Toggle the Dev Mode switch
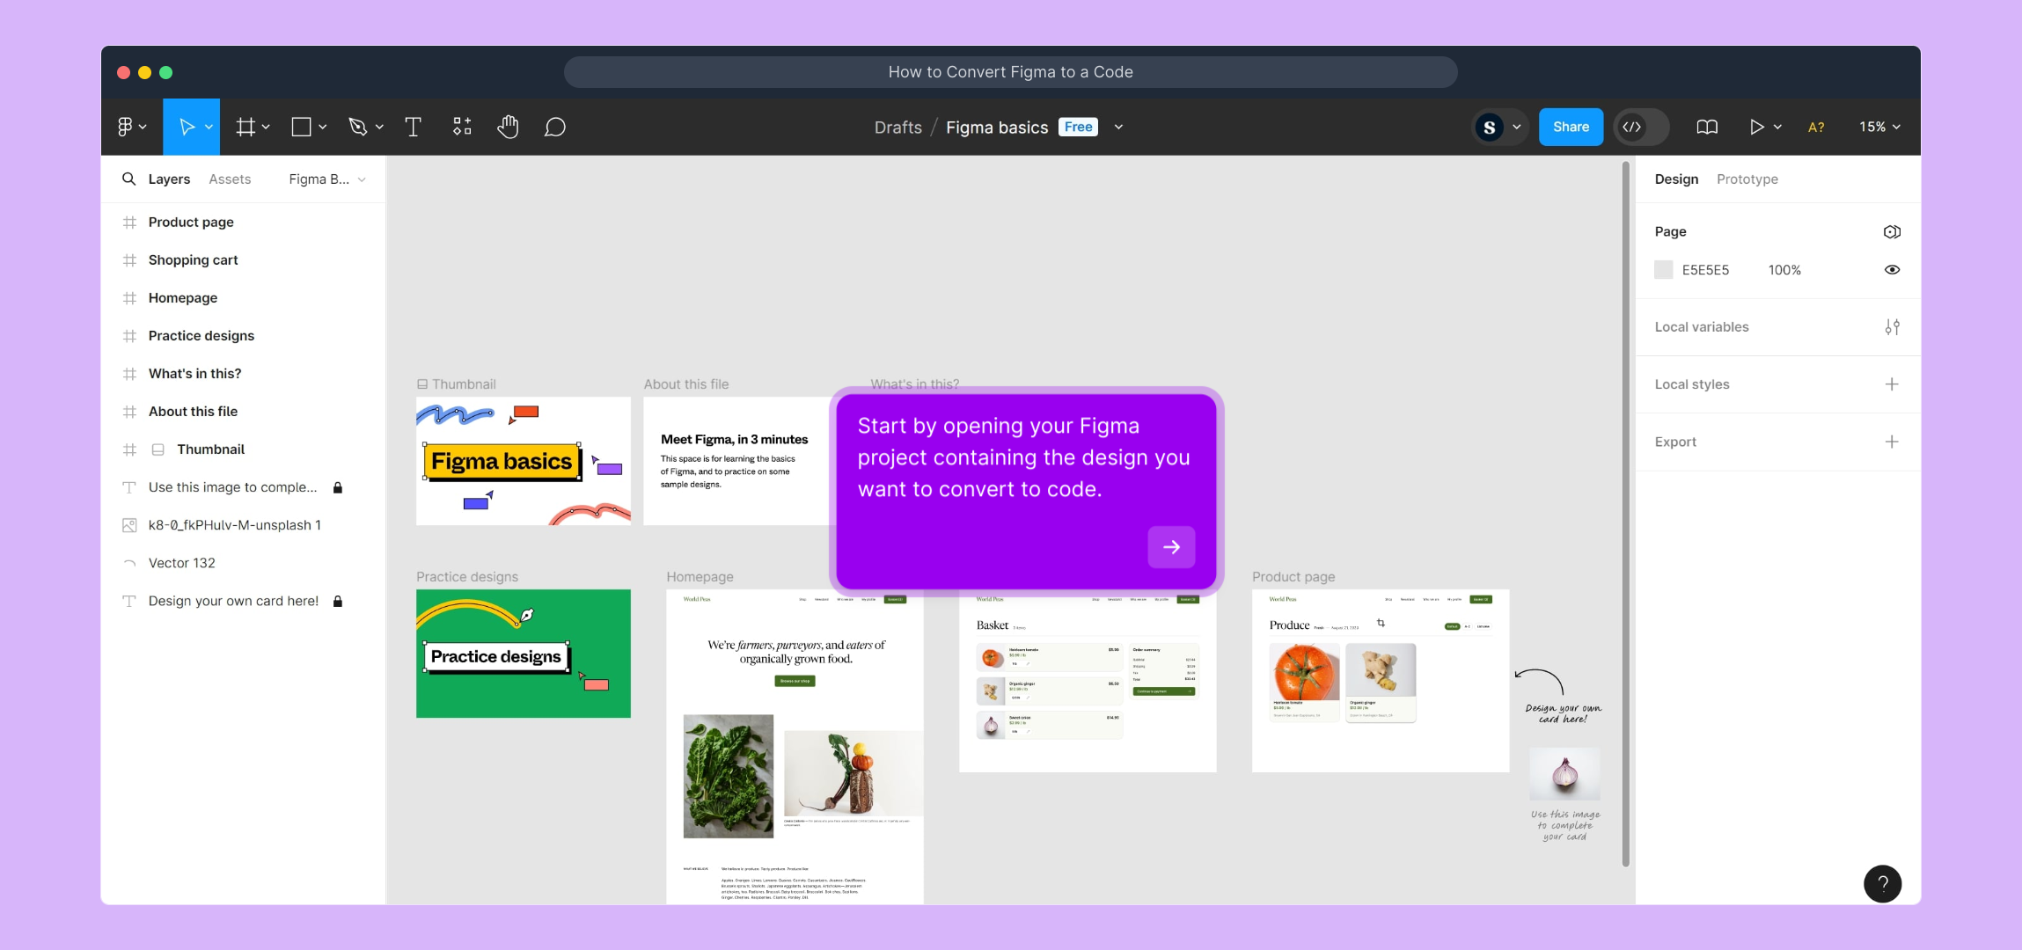 (x=1642, y=127)
